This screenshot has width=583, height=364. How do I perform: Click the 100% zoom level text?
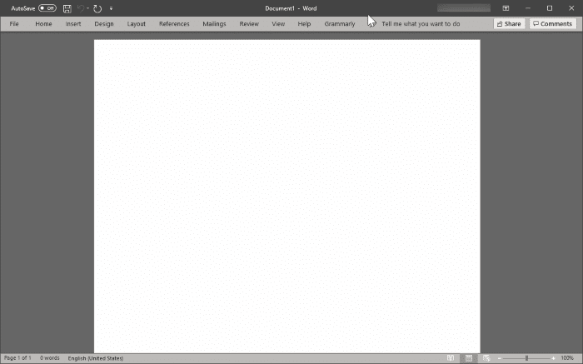coord(567,358)
